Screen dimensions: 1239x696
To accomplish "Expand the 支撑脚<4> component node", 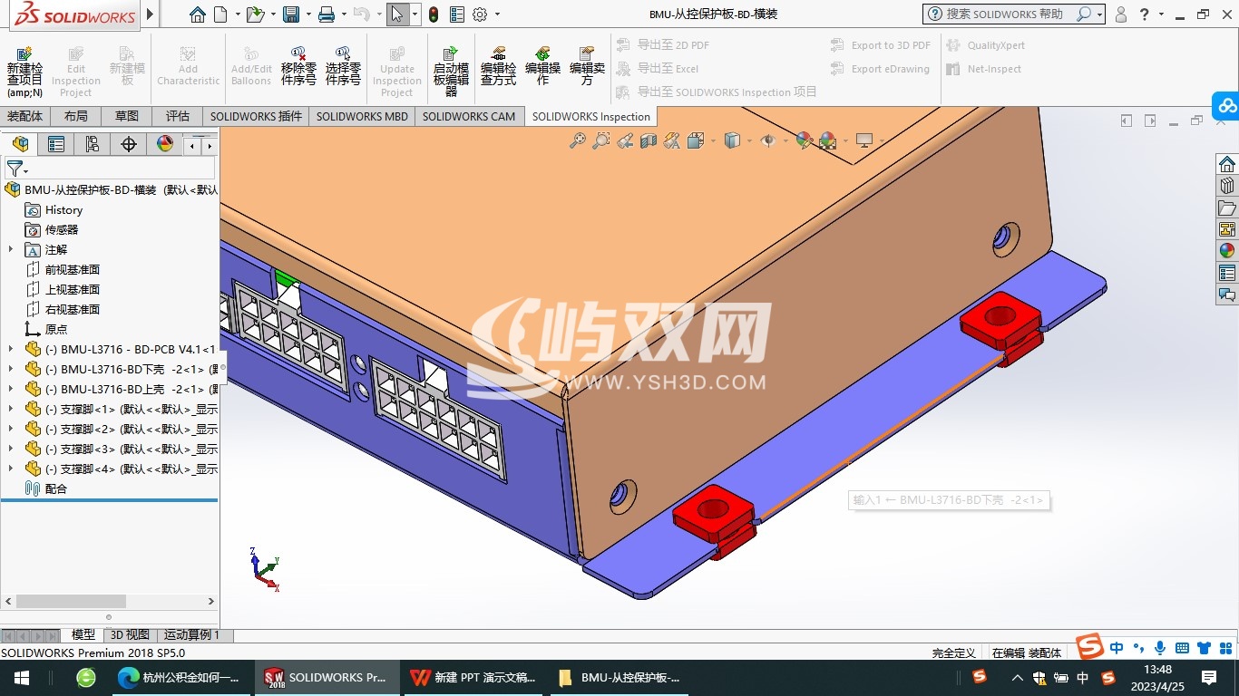I will click(x=11, y=469).
